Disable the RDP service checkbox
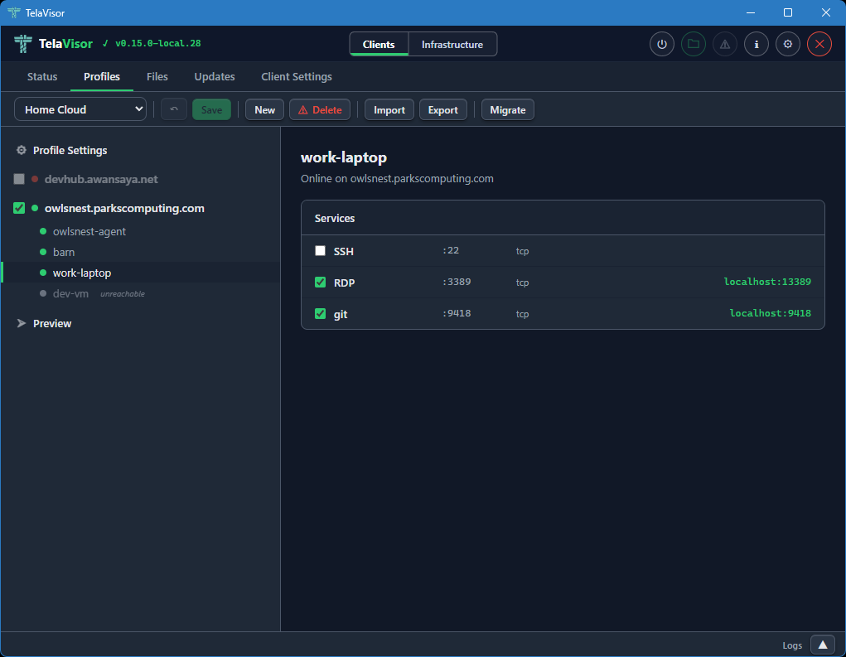 (320, 283)
